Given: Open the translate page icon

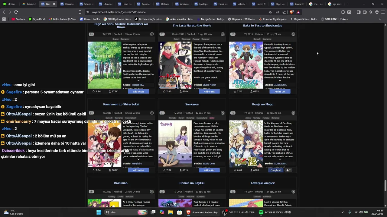Looking at the screenshot, I should coord(270,12).
